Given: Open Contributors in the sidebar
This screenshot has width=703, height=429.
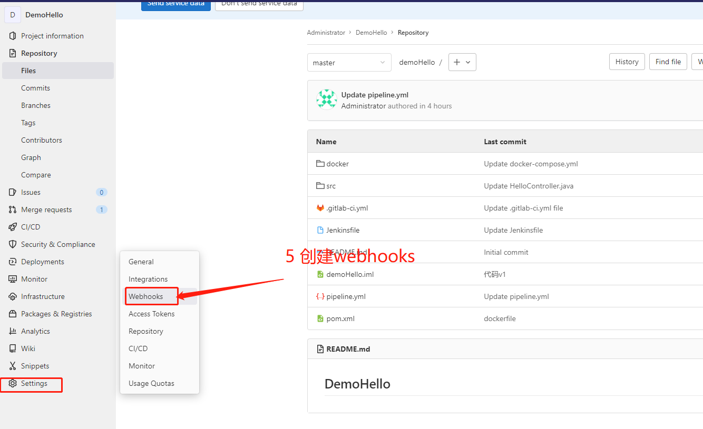Looking at the screenshot, I should (x=42, y=140).
